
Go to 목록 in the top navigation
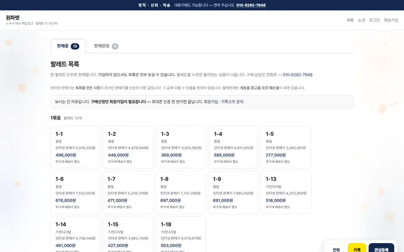[350, 20]
